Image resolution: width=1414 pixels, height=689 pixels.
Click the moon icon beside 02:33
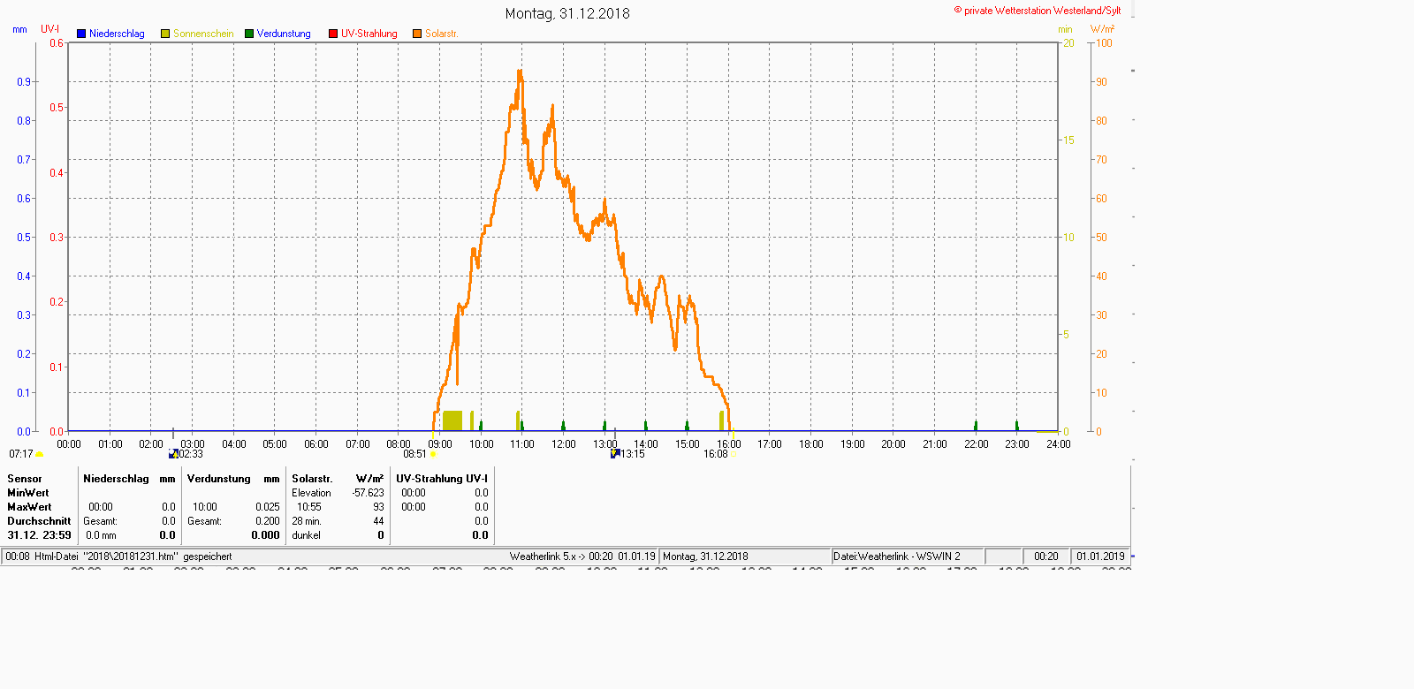(x=173, y=454)
